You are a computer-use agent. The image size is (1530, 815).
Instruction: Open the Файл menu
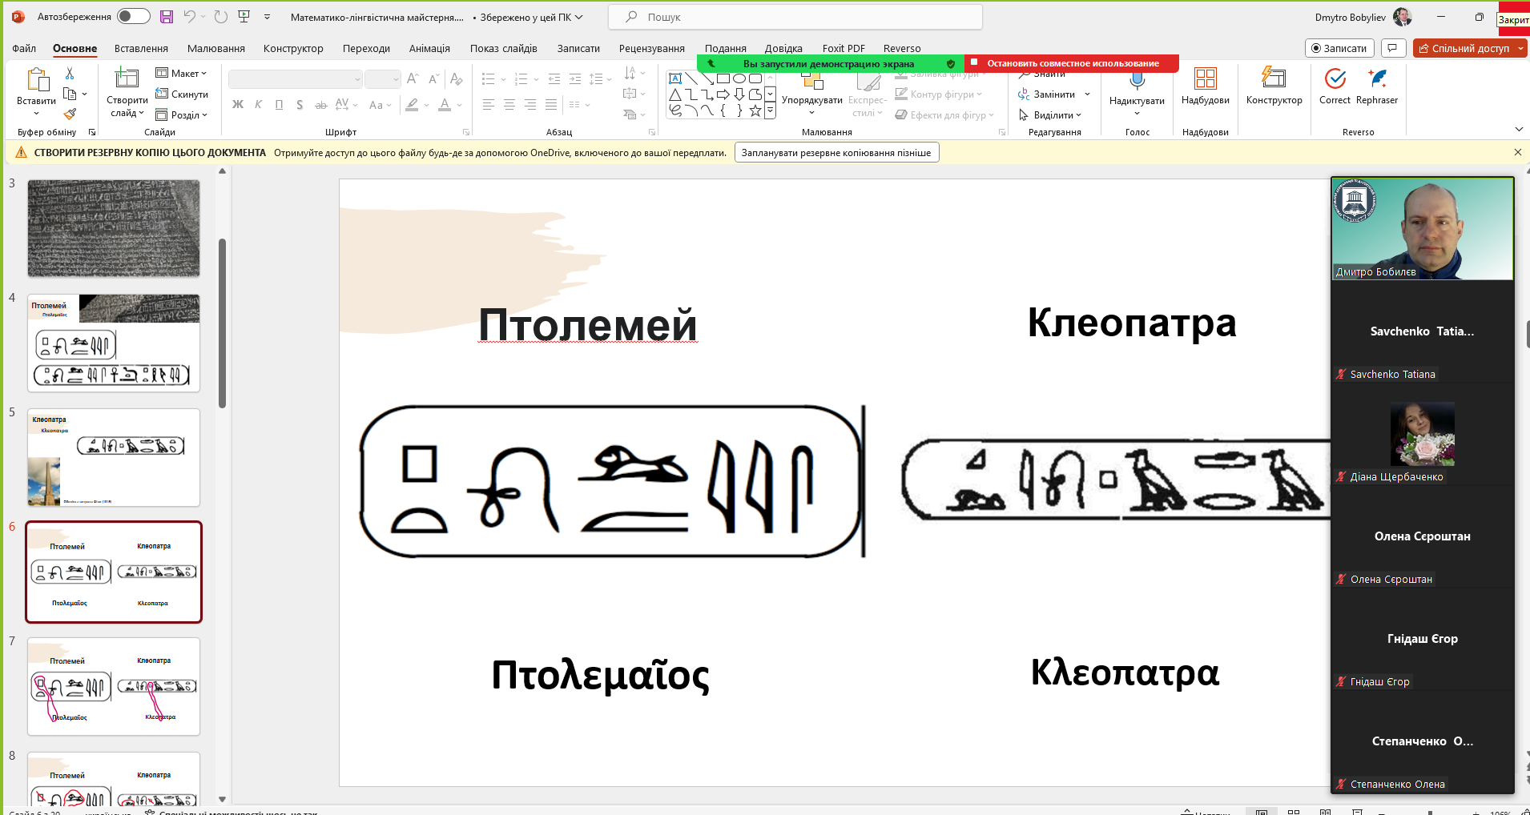(x=24, y=48)
